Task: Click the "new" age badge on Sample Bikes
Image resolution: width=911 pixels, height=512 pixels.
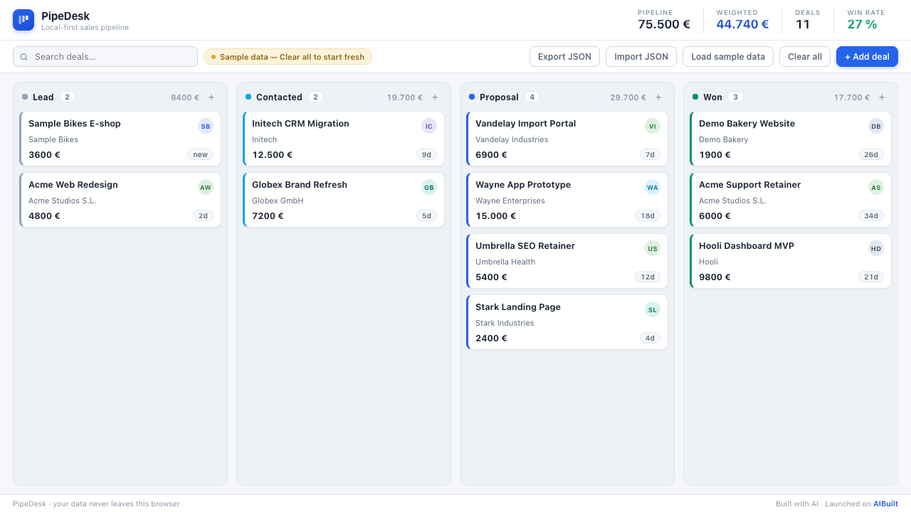Action: (x=201, y=154)
